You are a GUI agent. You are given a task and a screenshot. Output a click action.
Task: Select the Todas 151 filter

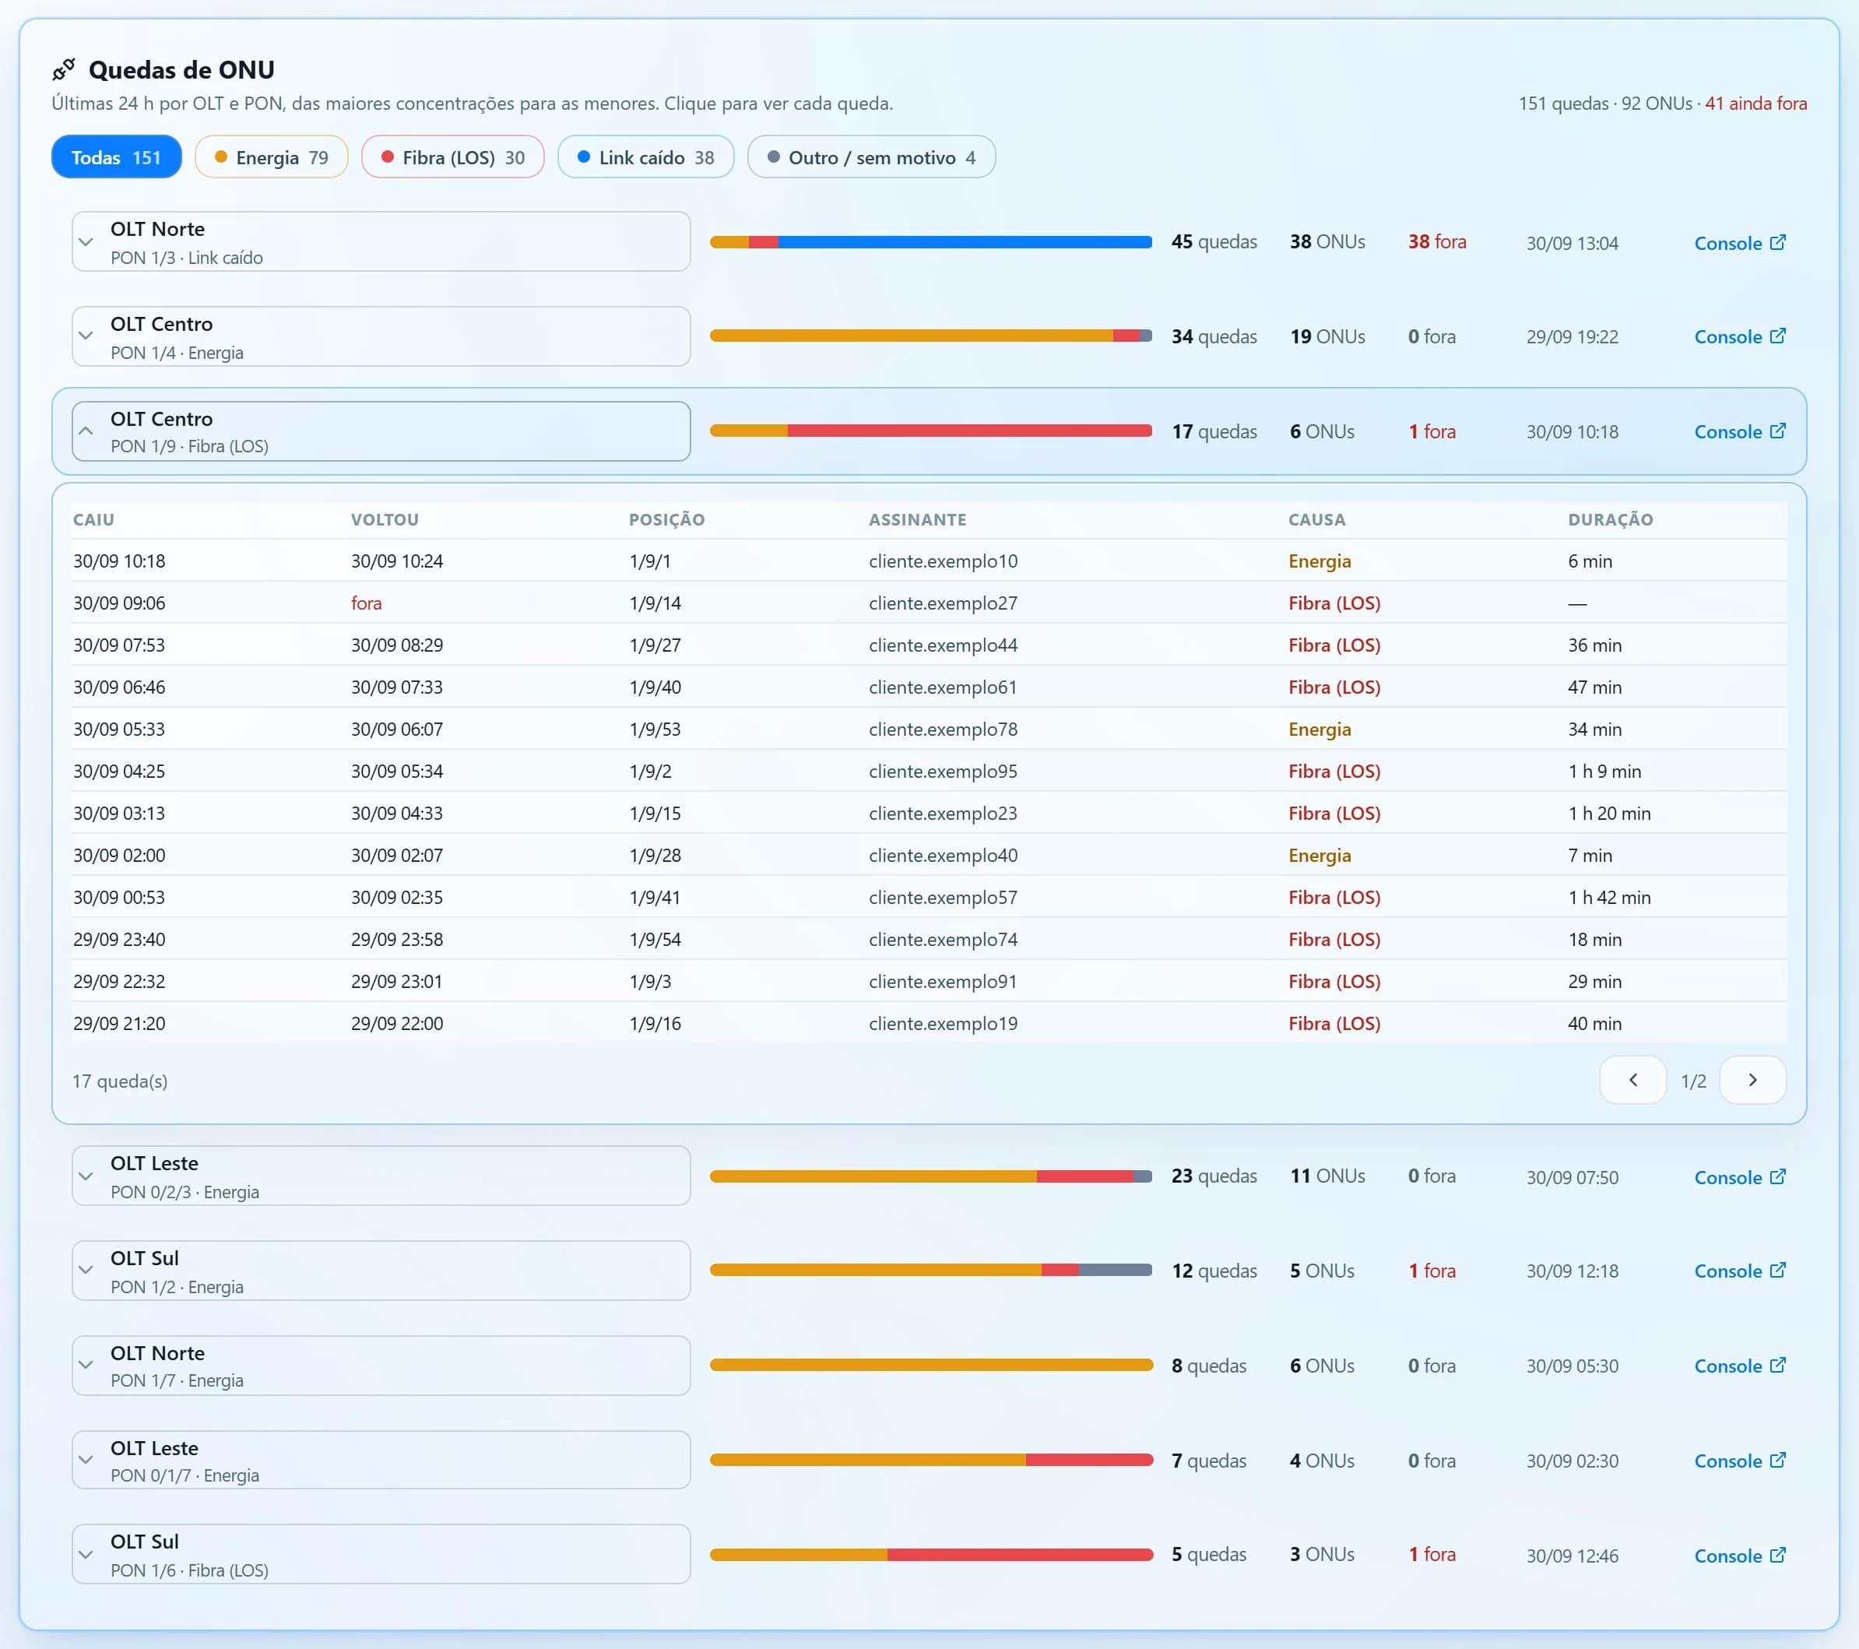click(117, 157)
